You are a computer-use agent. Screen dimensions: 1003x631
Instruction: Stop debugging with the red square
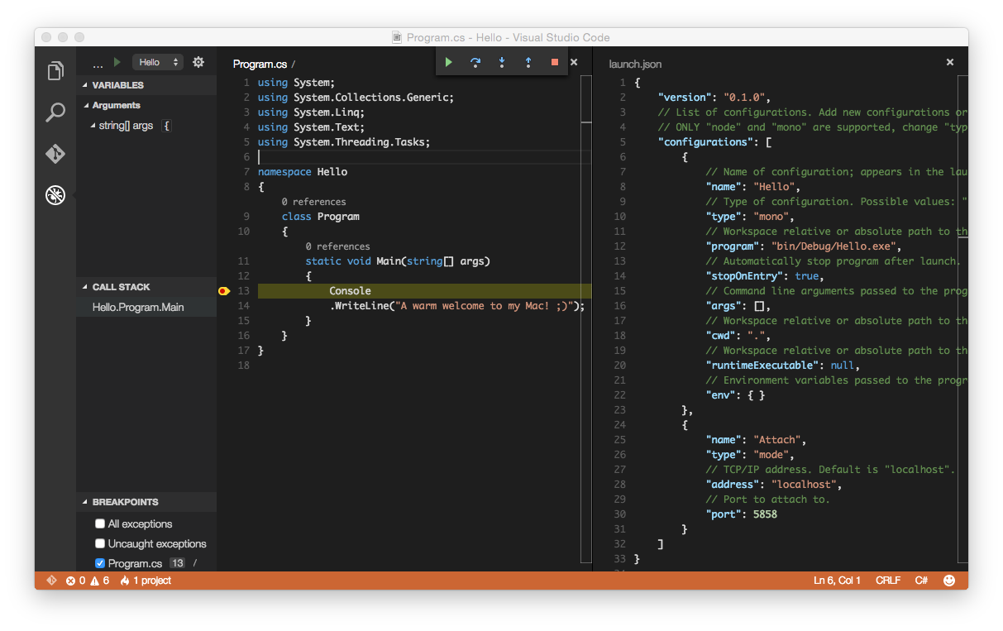[555, 62]
